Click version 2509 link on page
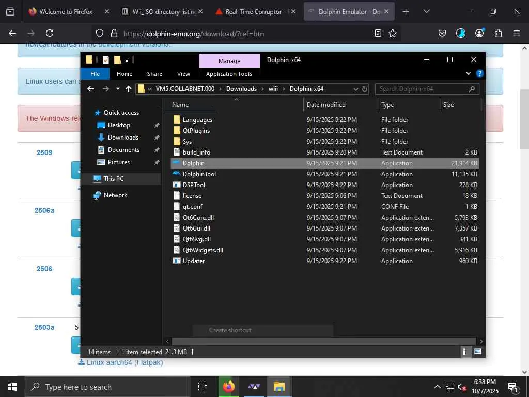Screen dimensions: 529x397 pyautogui.click(x=44, y=152)
